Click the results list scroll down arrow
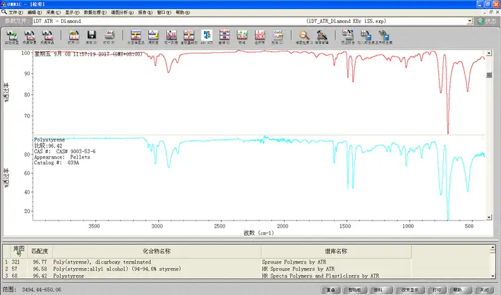 [x=493, y=276]
